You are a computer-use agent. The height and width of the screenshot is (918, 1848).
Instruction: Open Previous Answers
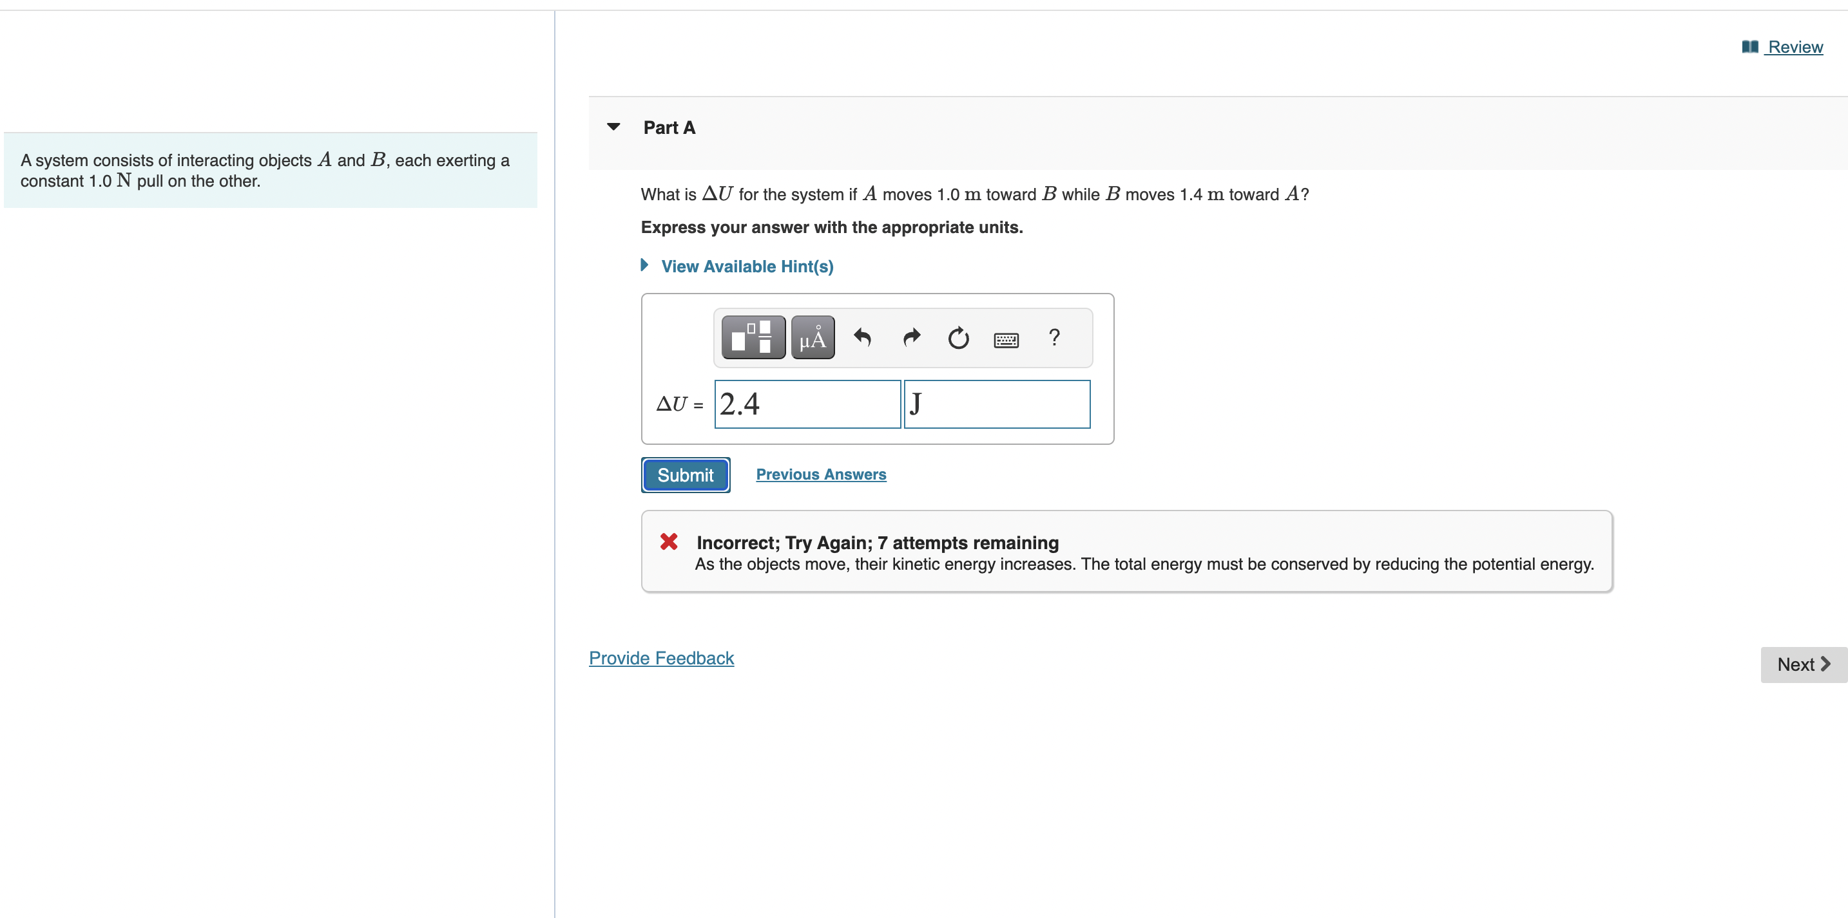821,474
